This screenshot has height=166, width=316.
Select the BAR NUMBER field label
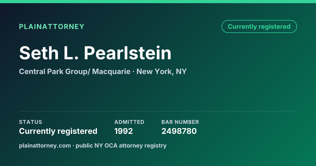click(x=180, y=122)
